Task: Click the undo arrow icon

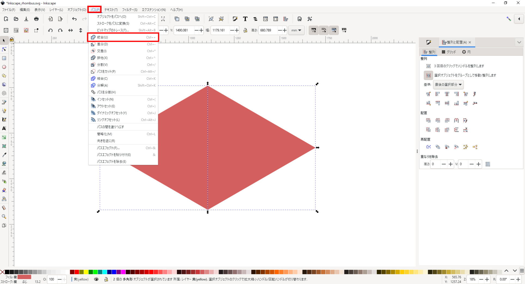Action: coord(74,19)
